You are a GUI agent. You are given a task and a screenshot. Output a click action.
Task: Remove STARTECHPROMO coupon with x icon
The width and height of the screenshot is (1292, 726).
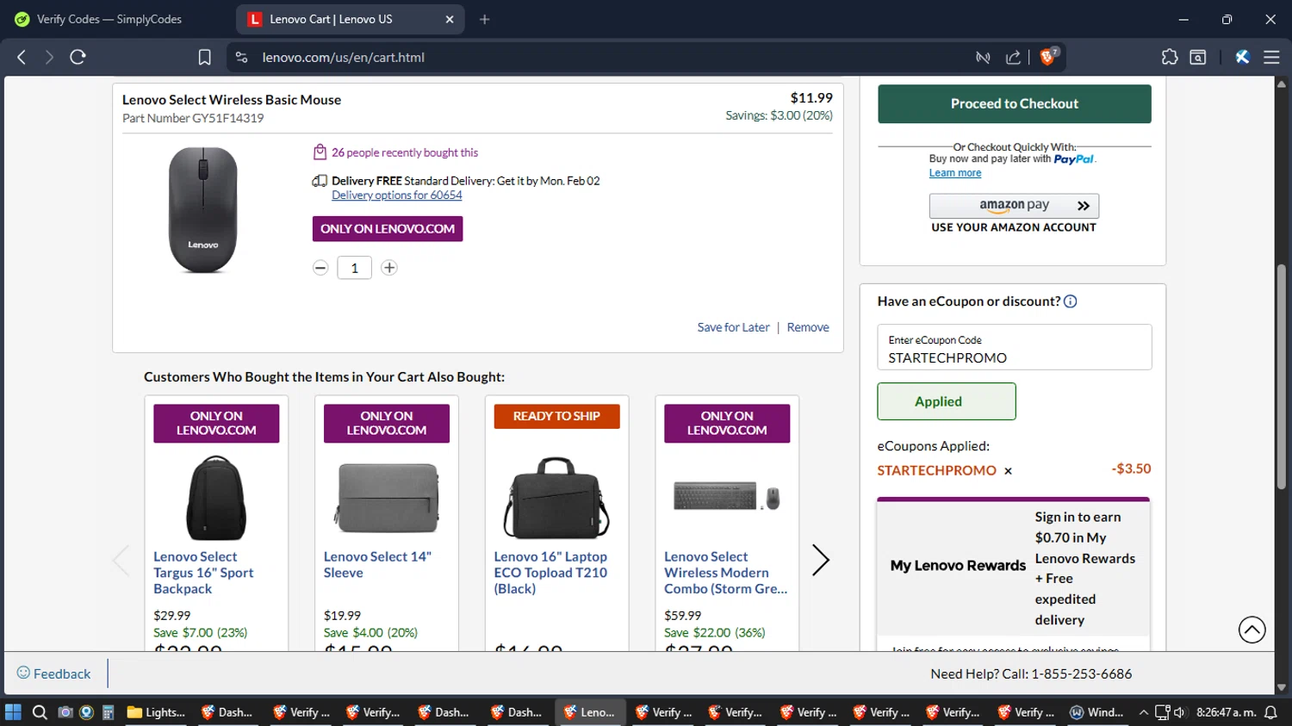click(1008, 471)
